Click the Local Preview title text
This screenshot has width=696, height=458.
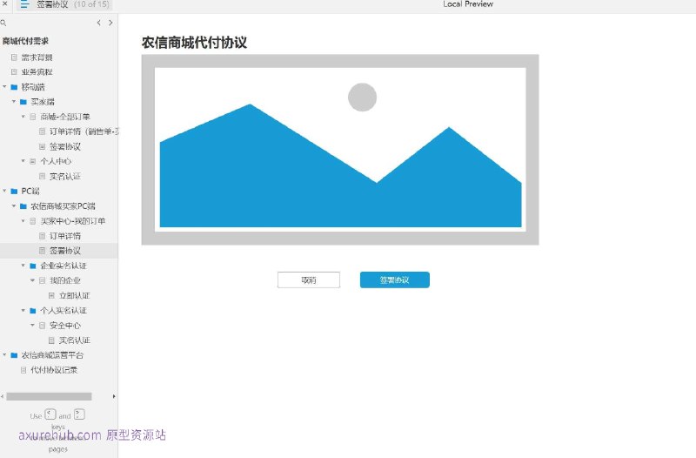(x=468, y=4)
